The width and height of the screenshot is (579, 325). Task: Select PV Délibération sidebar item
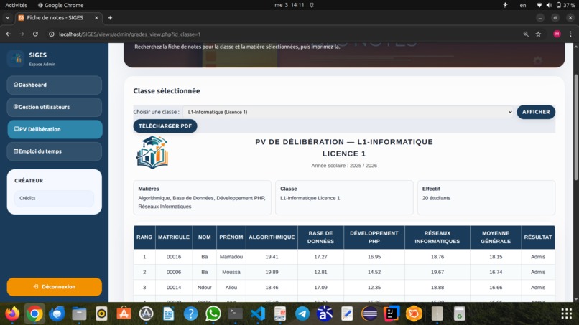55,129
